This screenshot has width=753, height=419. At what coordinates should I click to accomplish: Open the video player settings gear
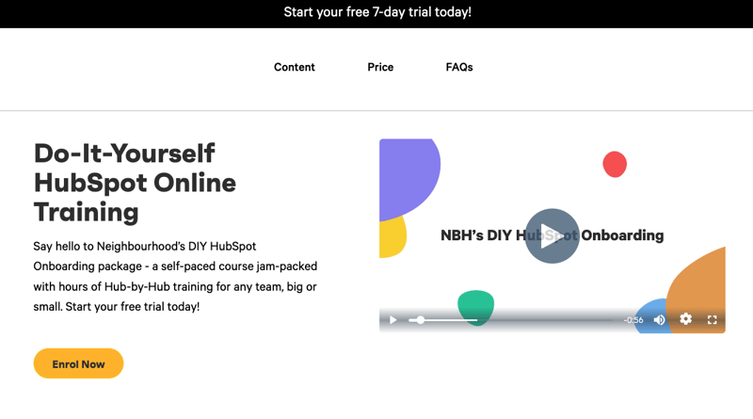coord(686,319)
